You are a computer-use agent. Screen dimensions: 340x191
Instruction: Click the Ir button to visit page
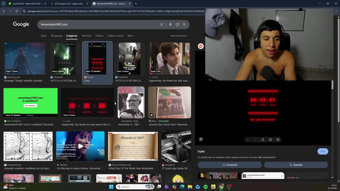point(323,151)
